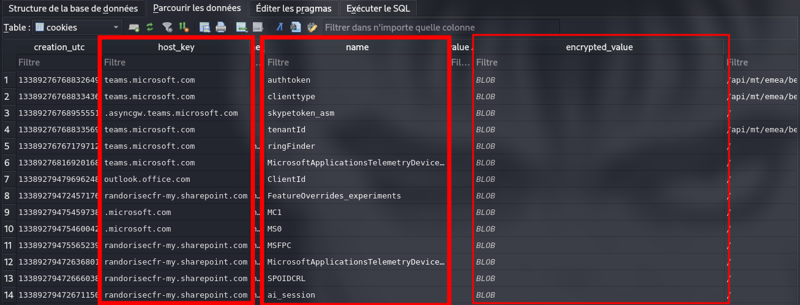The height and width of the screenshot is (305, 800).
Task: Select the authtoken cell in row 1
Action: (x=356, y=80)
